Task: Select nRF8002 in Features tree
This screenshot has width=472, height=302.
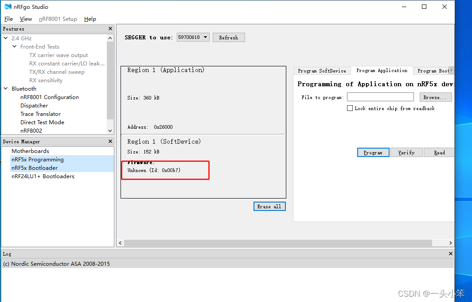Action: [31, 130]
